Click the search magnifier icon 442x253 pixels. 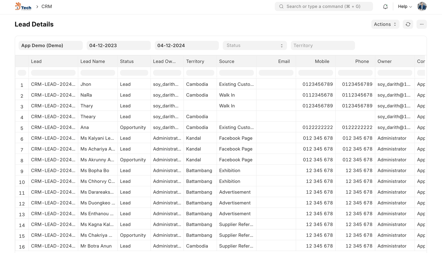coord(281,6)
